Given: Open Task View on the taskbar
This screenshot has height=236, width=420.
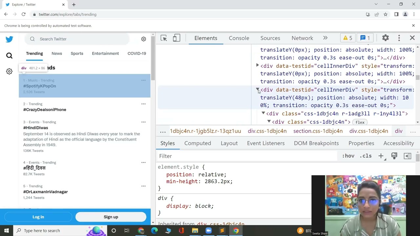Looking at the screenshot, I should click(x=127, y=230).
